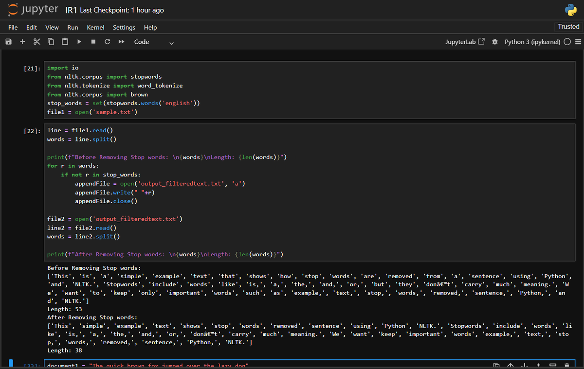Image resolution: width=584 pixels, height=369 pixels.
Task: Place cursor on words = line.split() line
Action: pos(82,139)
